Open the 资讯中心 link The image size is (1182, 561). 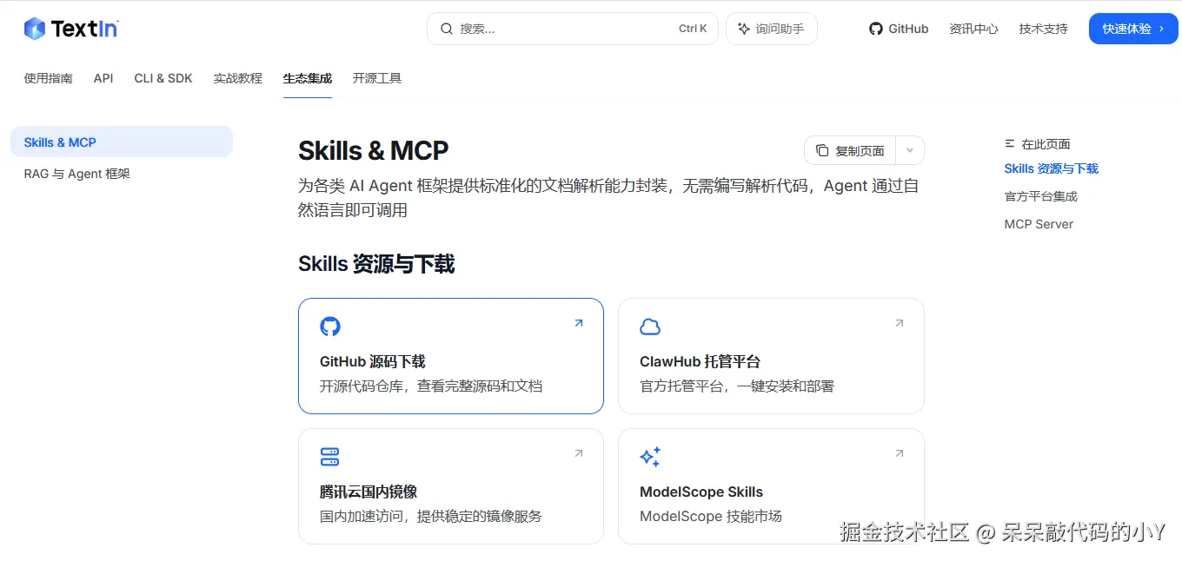tap(973, 29)
